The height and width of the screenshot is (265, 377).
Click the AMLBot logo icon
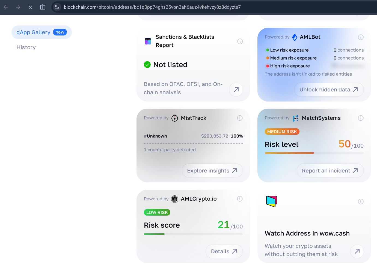coord(295,37)
